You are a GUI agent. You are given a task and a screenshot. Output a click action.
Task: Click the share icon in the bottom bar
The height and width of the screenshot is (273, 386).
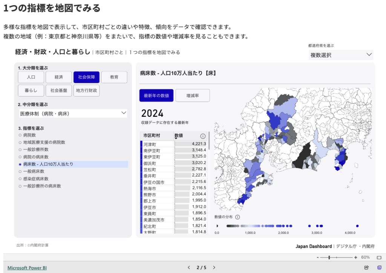click(366, 268)
